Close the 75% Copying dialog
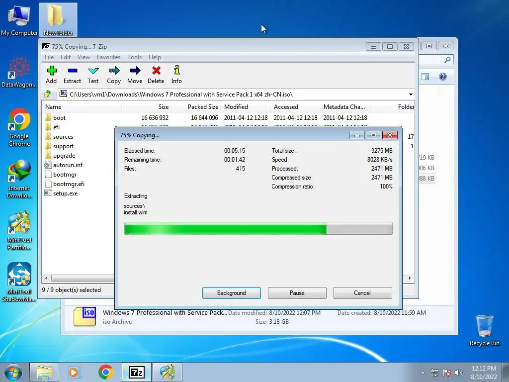The height and width of the screenshot is (382, 509). coord(390,135)
